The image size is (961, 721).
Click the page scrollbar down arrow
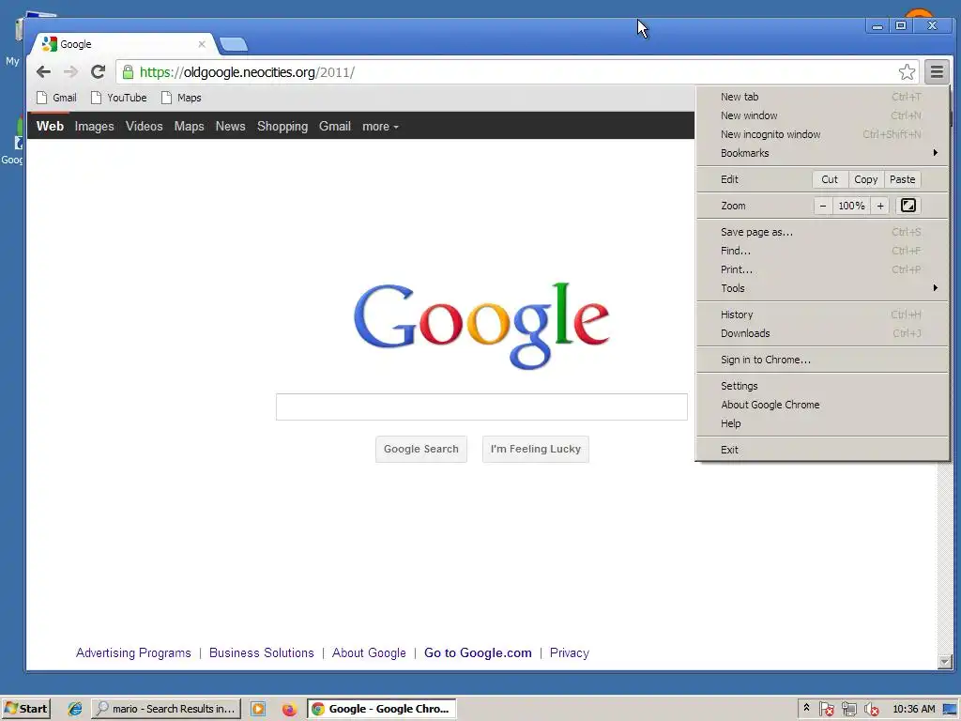coord(945,662)
